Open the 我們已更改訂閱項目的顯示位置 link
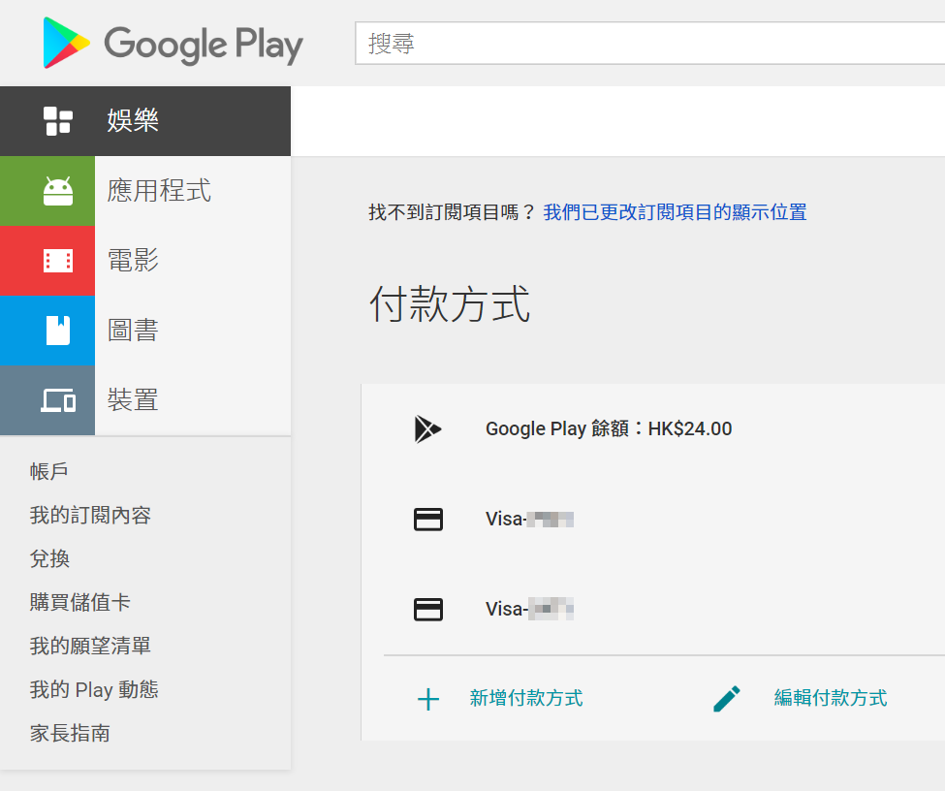 pos(675,212)
